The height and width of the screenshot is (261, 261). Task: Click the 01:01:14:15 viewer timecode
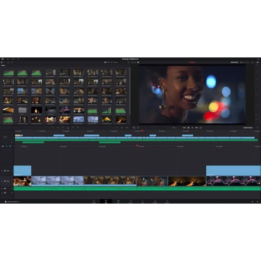248,128
